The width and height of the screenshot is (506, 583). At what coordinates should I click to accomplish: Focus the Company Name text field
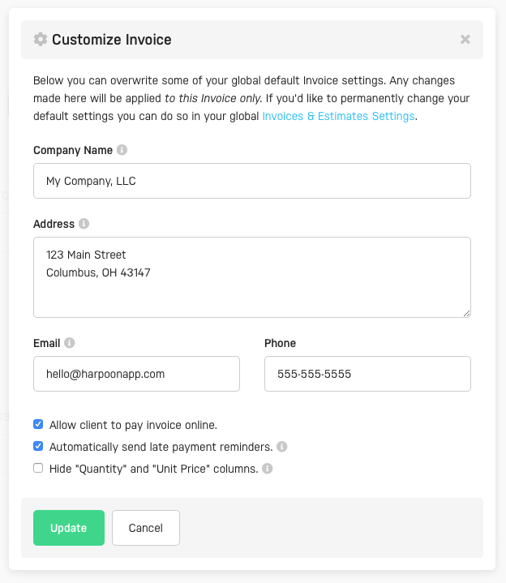pyautogui.click(x=251, y=181)
